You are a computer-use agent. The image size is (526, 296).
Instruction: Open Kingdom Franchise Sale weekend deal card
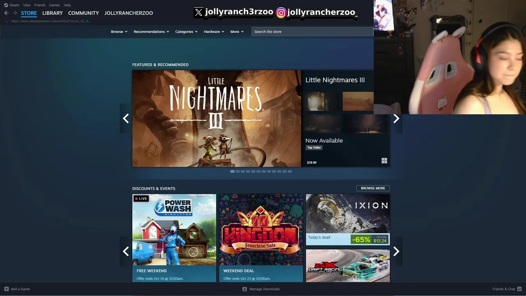point(261,238)
